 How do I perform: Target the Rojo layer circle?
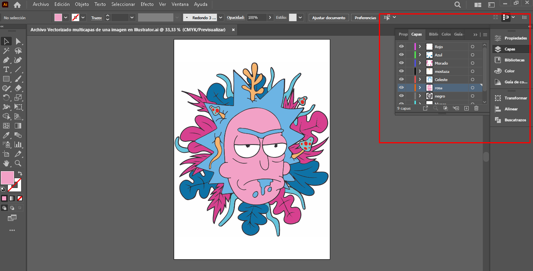(473, 47)
